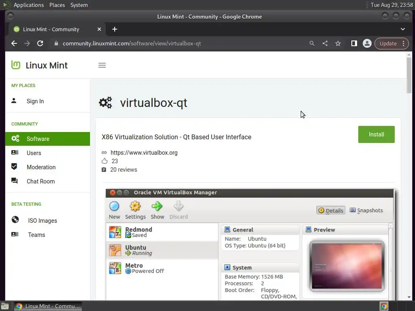Open the Applications menu
Screen dimensions: 415x311
pyautogui.click(x=29, y=5)
